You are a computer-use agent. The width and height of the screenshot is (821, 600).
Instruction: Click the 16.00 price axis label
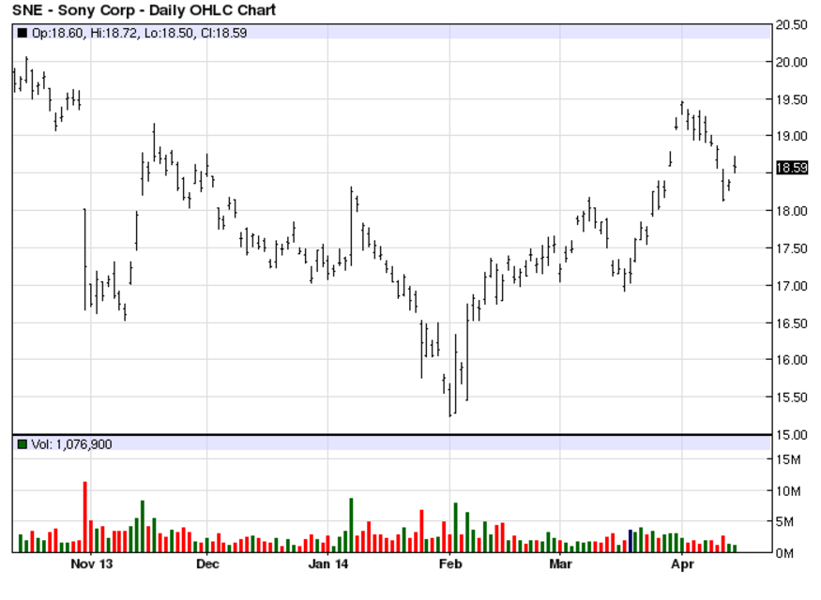click(x=792, y=360)
